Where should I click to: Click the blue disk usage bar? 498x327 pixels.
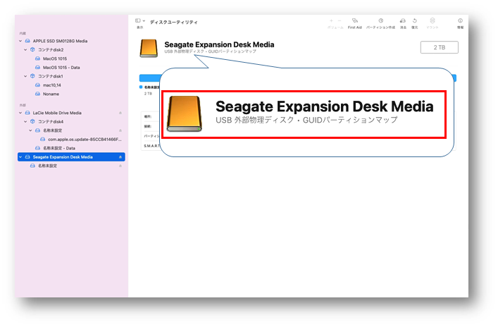pos(149,78)
